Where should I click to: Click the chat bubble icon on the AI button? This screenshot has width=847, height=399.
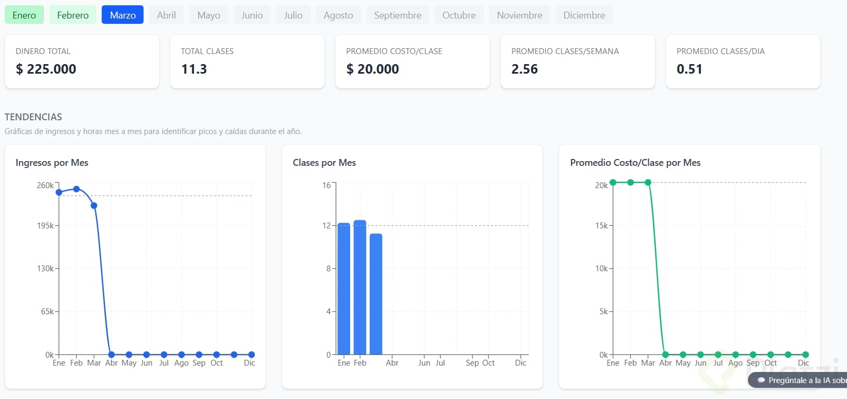pos(761,380)
